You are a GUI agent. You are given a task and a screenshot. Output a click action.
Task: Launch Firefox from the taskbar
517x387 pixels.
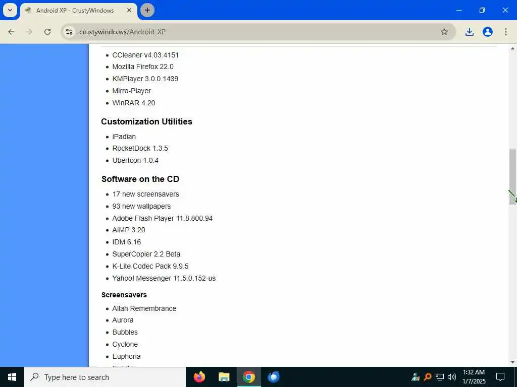click(x=199, y=377)
